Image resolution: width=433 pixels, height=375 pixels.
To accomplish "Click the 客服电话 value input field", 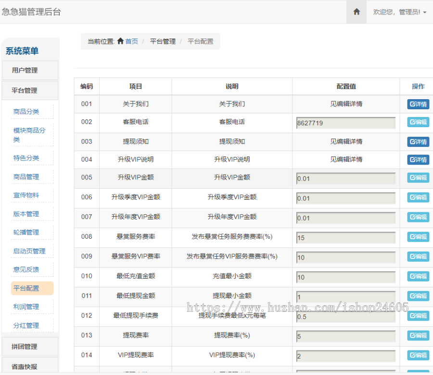I will click(345, 123).
